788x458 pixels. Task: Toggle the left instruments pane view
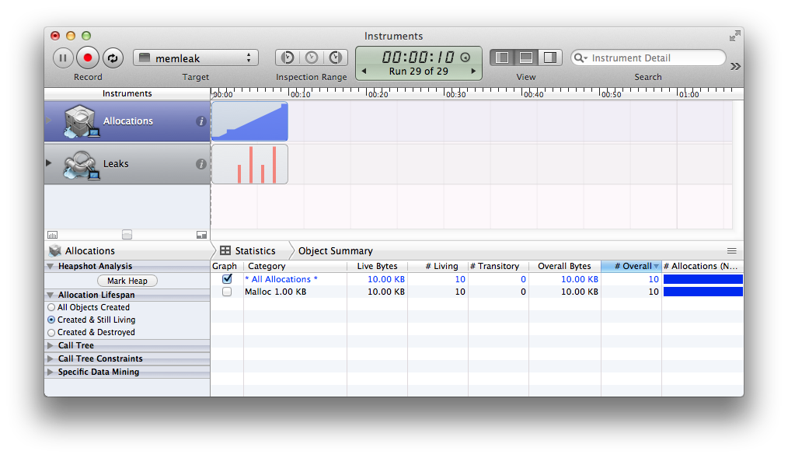tap(501, 58)
